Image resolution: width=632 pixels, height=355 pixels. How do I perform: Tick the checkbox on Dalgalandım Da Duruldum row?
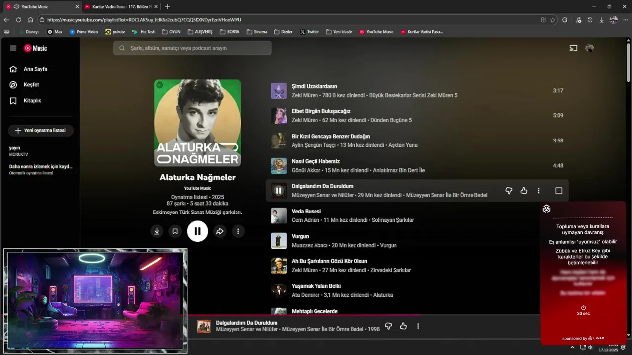pyautogui.click(x=559, y=191)
